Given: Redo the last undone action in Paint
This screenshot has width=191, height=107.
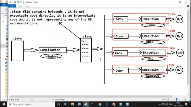Looking at the screenshot, I should (21, 2).
